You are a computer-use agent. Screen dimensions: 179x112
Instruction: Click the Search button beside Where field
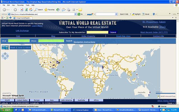coord(69,41)
